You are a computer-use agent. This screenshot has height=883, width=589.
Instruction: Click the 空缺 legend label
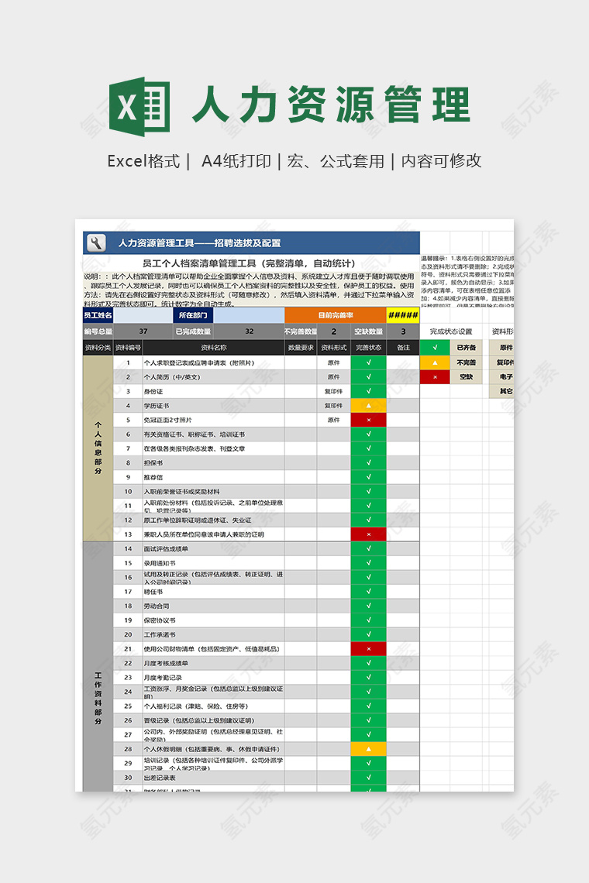tap(466, 376)
